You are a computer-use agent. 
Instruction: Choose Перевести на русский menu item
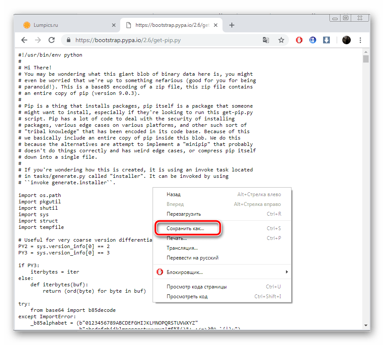click(x=222, y=258)
